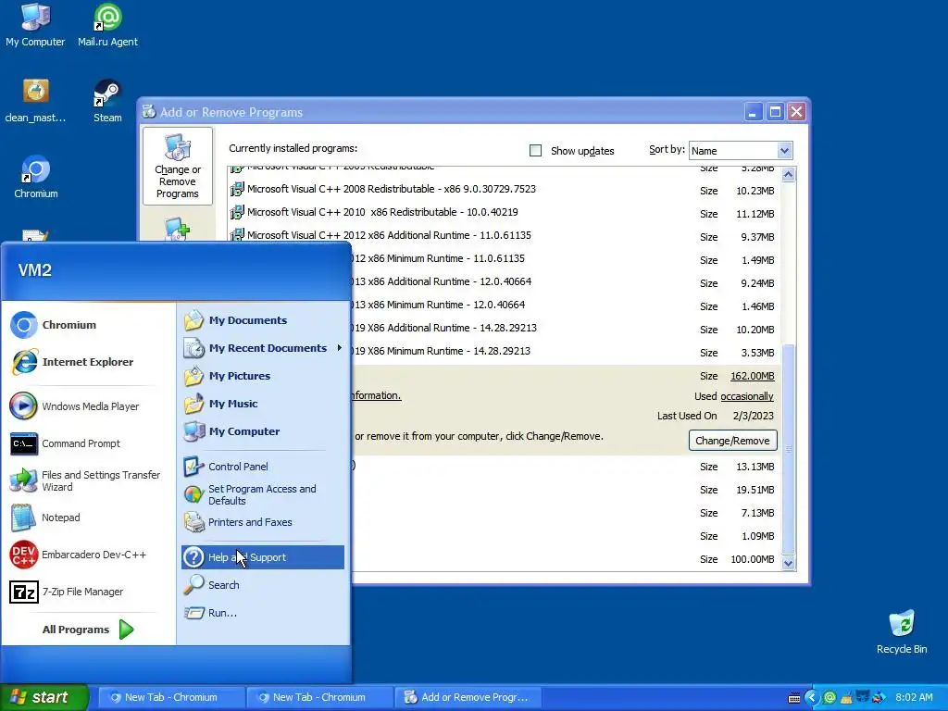Select the clean_mast... desktop icon

click(35, 101)
